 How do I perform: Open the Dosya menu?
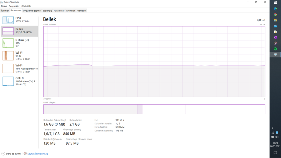click(4, 6)
